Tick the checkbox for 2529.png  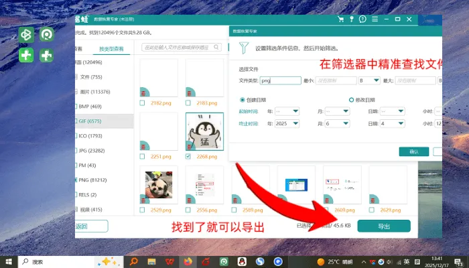(142, 210)
